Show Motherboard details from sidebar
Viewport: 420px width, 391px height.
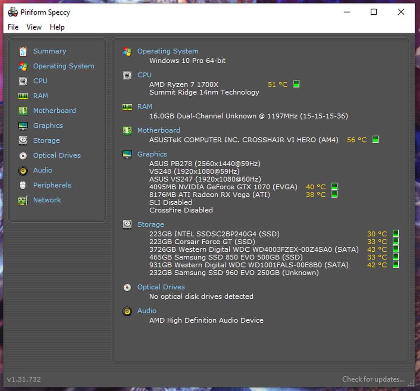coord(54,111)
